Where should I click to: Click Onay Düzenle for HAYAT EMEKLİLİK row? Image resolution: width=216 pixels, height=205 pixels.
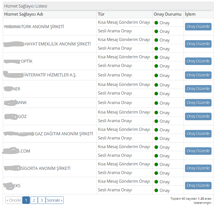tap(198, 44)
